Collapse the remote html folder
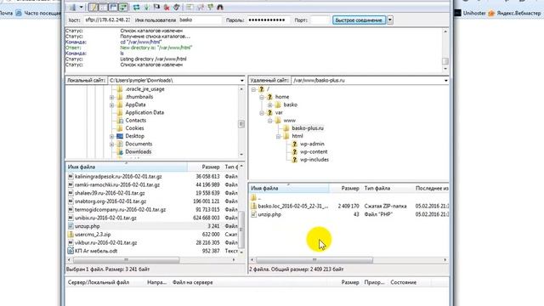544x306 pixels. (279, 136)
